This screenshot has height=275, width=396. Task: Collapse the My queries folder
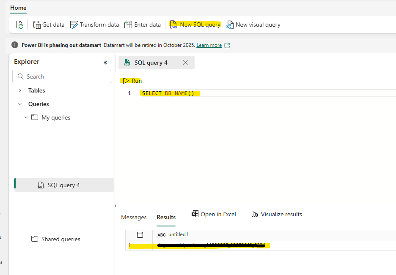26,117
